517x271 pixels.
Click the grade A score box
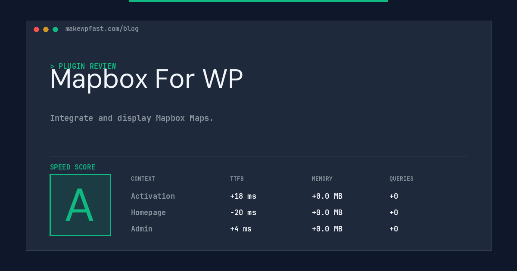[80, 205]
